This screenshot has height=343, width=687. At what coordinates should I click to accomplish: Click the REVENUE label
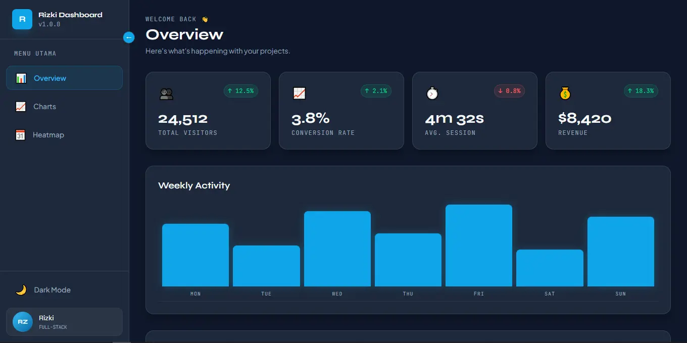(x=573, y=133)
